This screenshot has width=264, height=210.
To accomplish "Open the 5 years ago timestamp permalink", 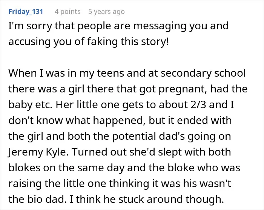I will [x=106, y=12].
